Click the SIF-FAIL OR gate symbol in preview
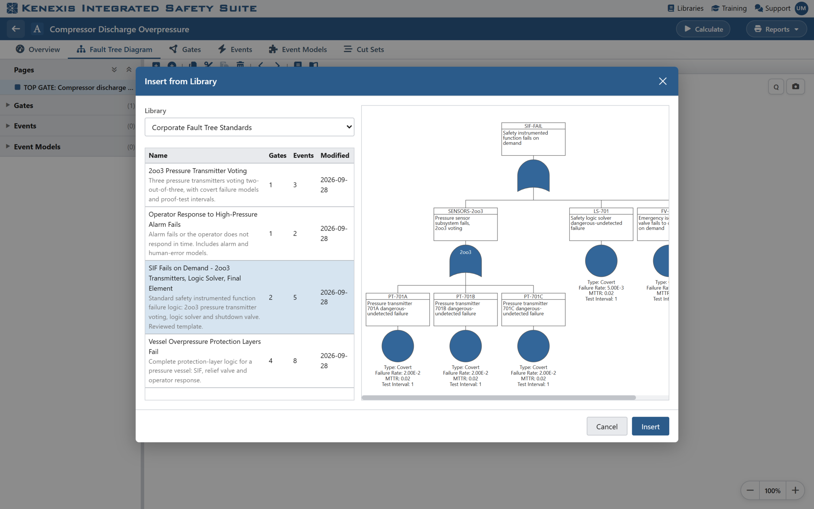This screenshot has height=509, width=814. [533, 176]
